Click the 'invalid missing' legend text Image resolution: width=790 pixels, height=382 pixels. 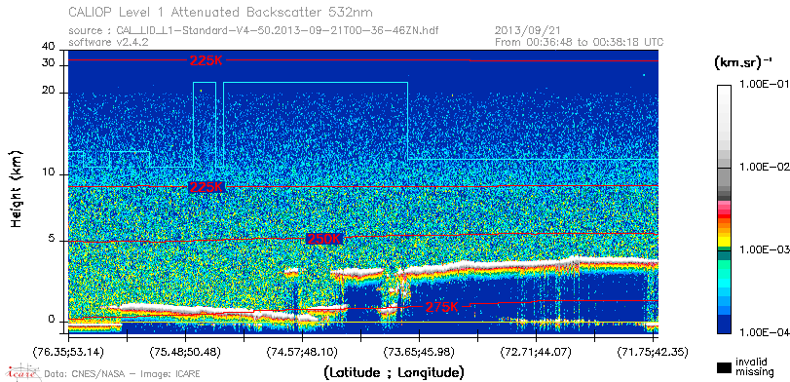pyautogui.click(x=754, y=367)
